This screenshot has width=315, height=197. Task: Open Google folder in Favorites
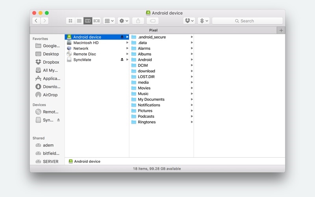click(x=48, y=46)
